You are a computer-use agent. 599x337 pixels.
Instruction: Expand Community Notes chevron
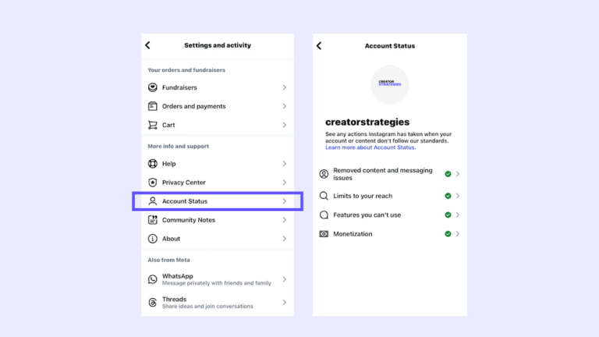click(x=284, y=220)
